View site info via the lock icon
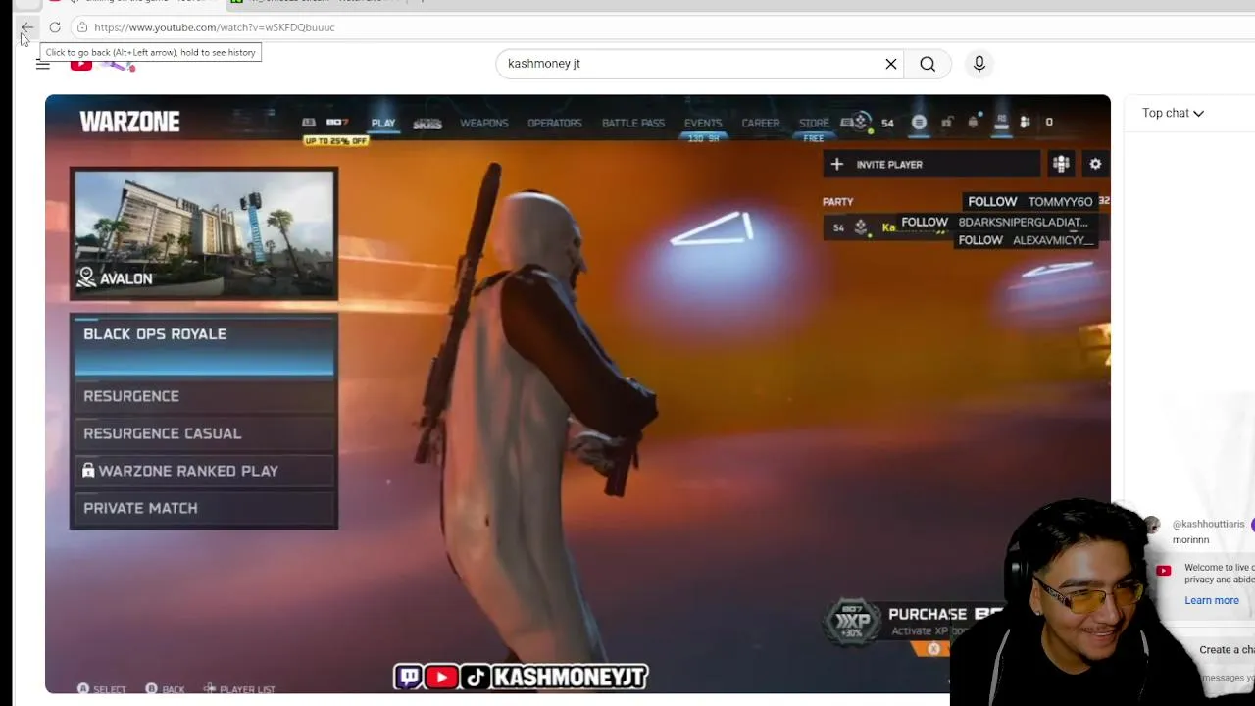The image size is (1255, 706). click(82, 27)
